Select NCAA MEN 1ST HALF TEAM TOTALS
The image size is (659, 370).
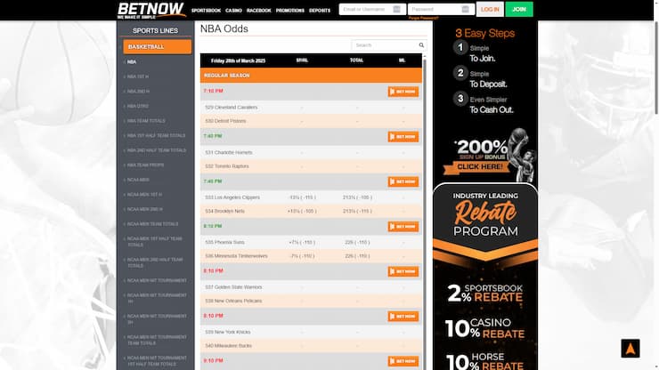point(155,242)
